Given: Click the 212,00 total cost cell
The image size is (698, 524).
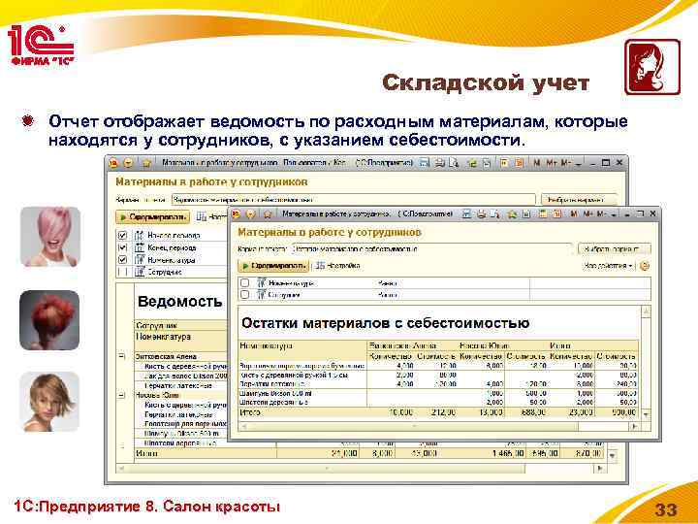Looking at the screenshot, I should coord(443,412).
